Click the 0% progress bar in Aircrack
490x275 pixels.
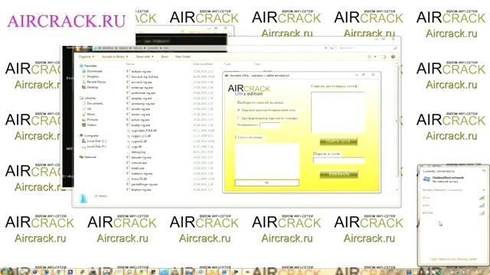coord(267,183)
